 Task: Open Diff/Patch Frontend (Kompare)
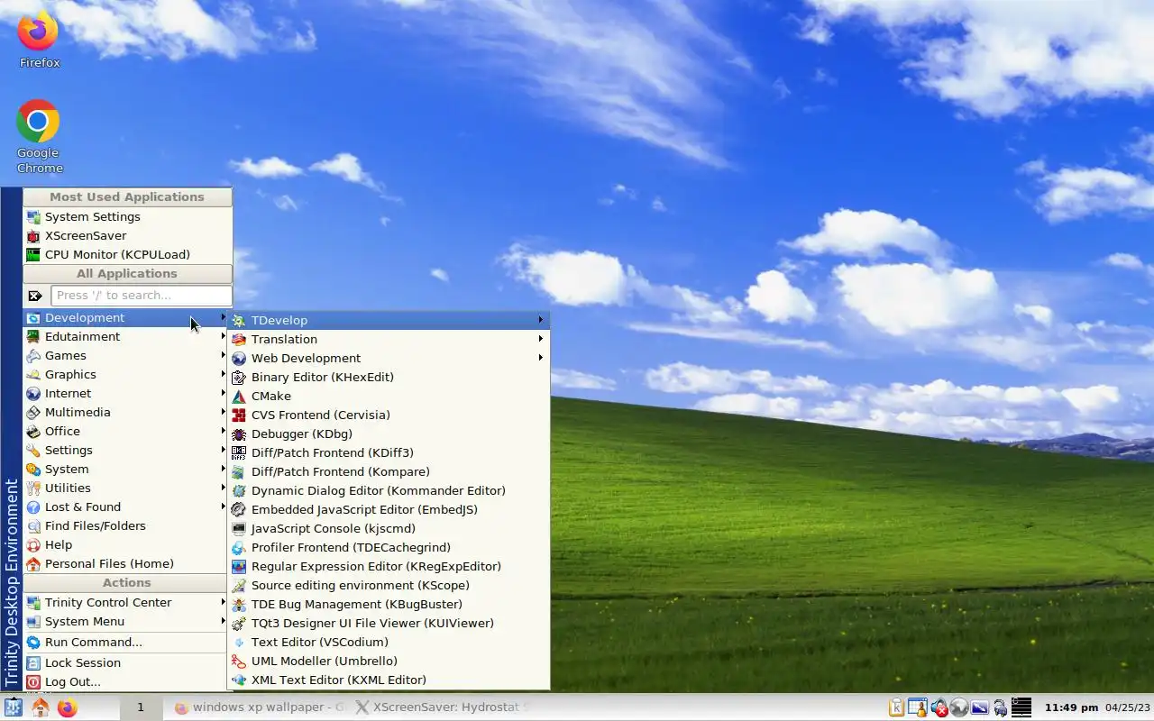[x=389, y=471]
